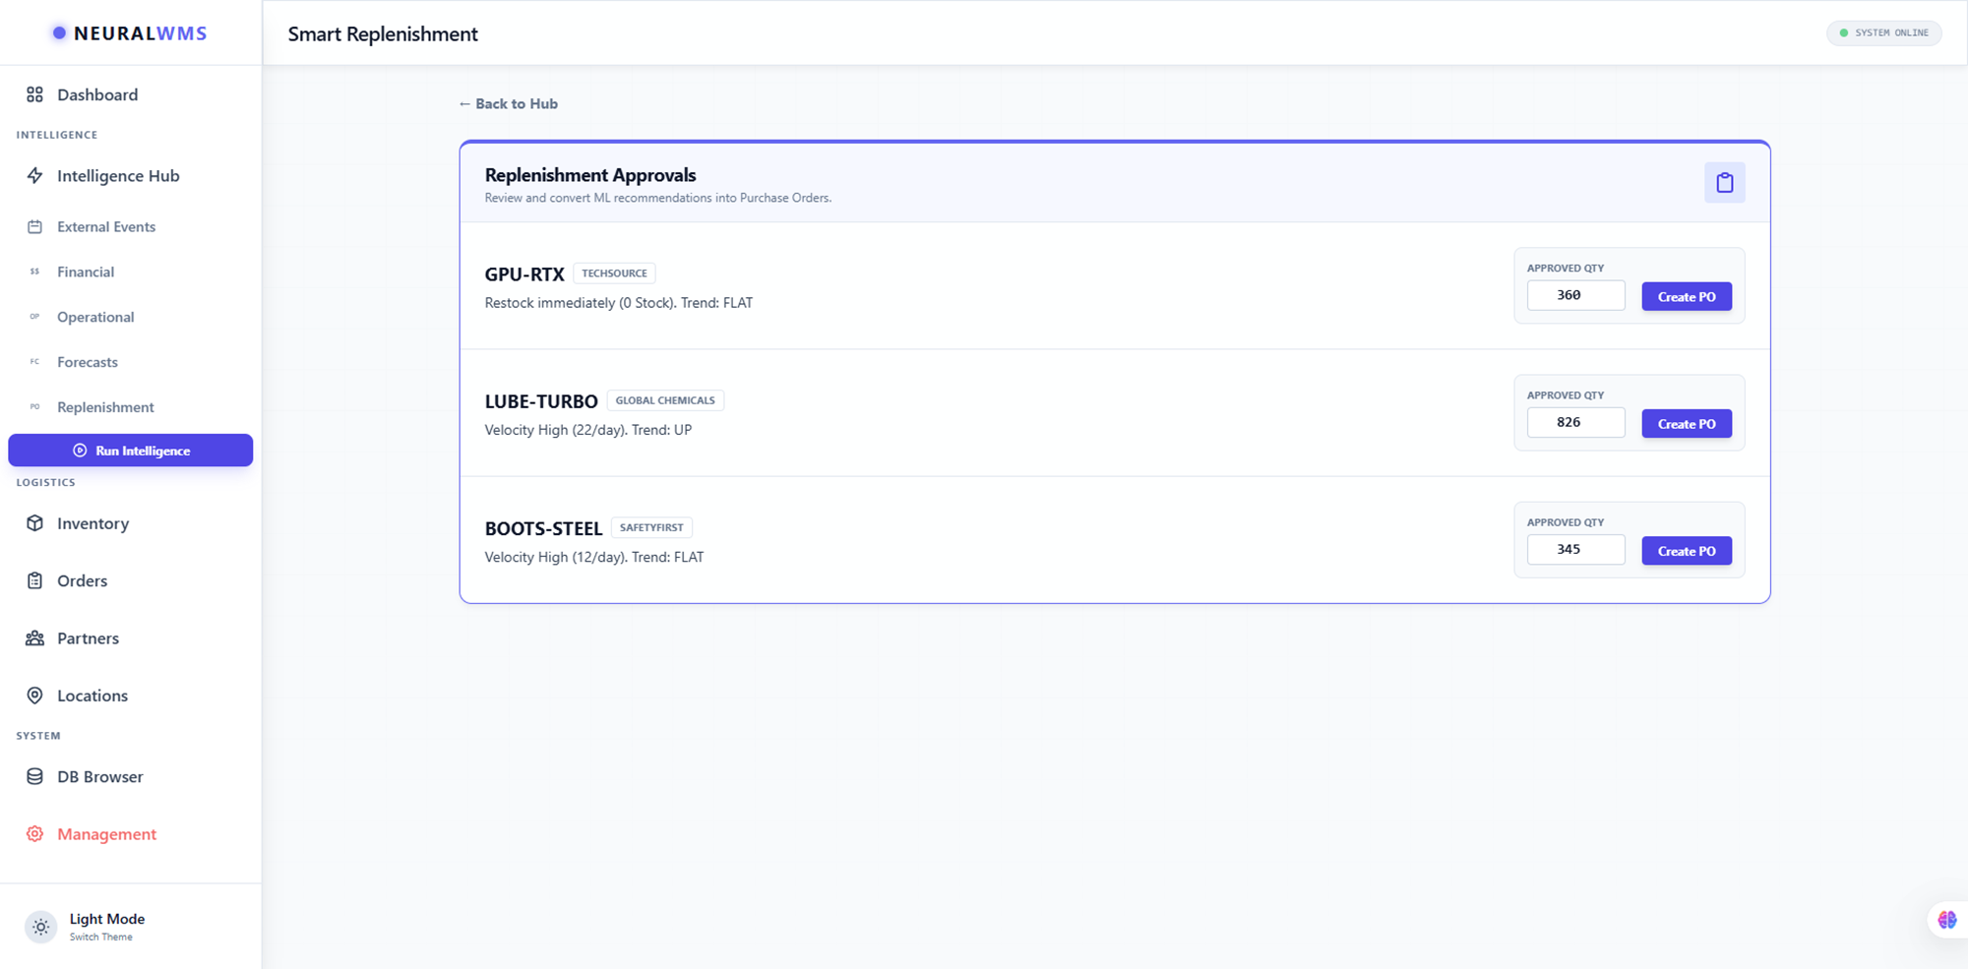Click GPU-RTX approved quantity input
This screenshot has width=1968, height=969.
(x=1574, y=295)
